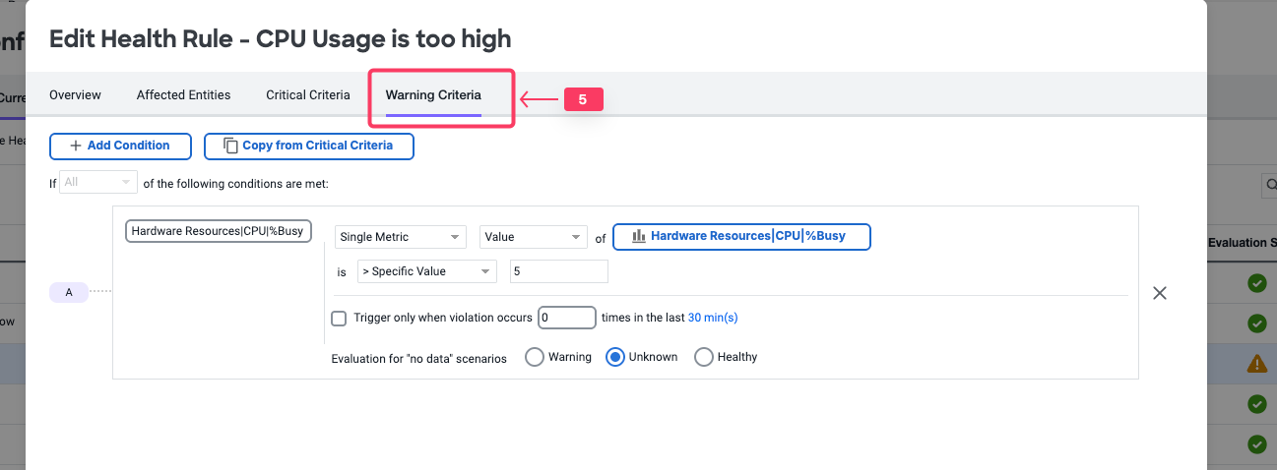Click the 30 min(s) link
The height and width of the screenshot is (470, 1277).
click(x=713, y=318)
